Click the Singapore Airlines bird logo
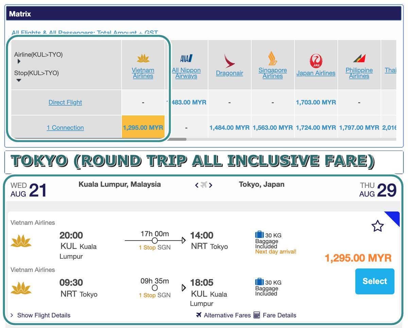The height and width of the screenshot is (328, 408). tap(273, 58)
